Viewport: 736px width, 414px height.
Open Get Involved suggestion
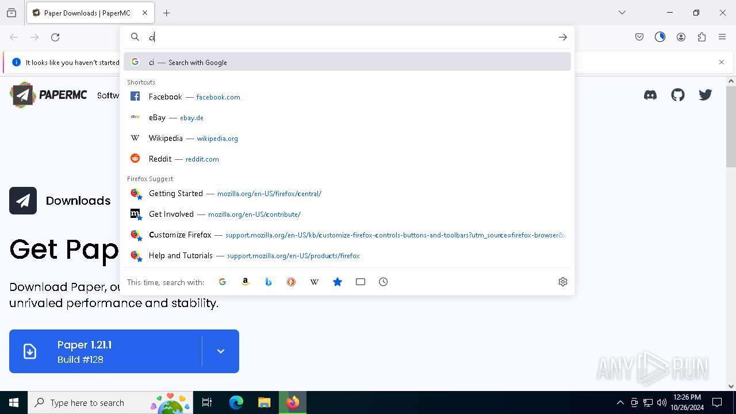[x=347, y=214]
